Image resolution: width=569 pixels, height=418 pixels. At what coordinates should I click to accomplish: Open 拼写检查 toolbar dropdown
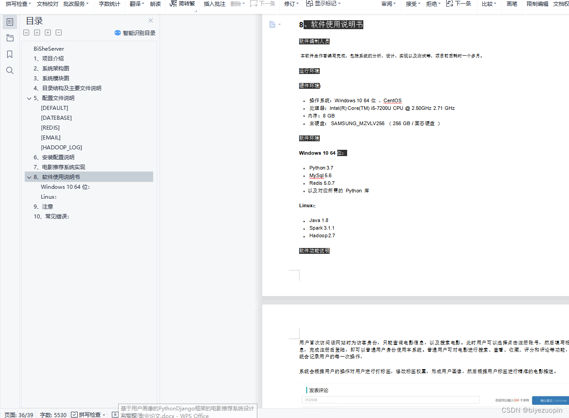[x=18, y=4]
